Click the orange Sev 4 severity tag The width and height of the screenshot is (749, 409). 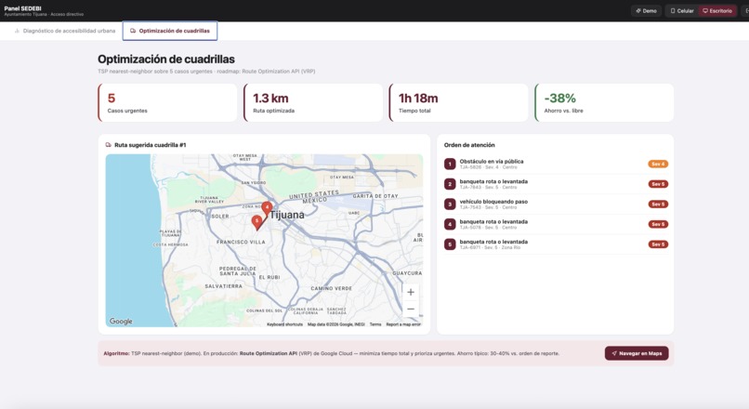[x=658, y=164]
